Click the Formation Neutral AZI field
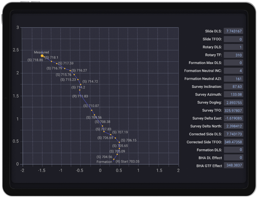Image resolution: width=259 pixels, height=198 pixels. (x=233, y=79)
